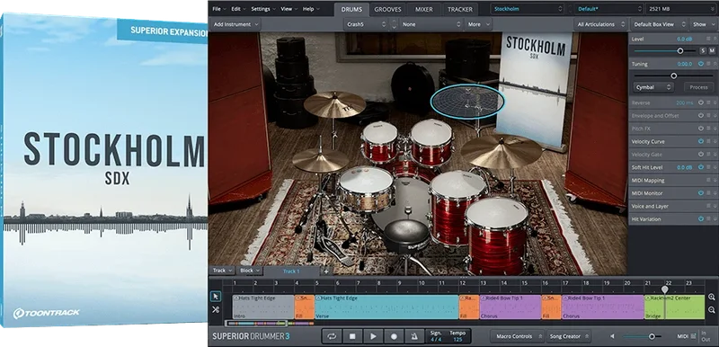Toggle the metronome

click(x=414, y=336)
